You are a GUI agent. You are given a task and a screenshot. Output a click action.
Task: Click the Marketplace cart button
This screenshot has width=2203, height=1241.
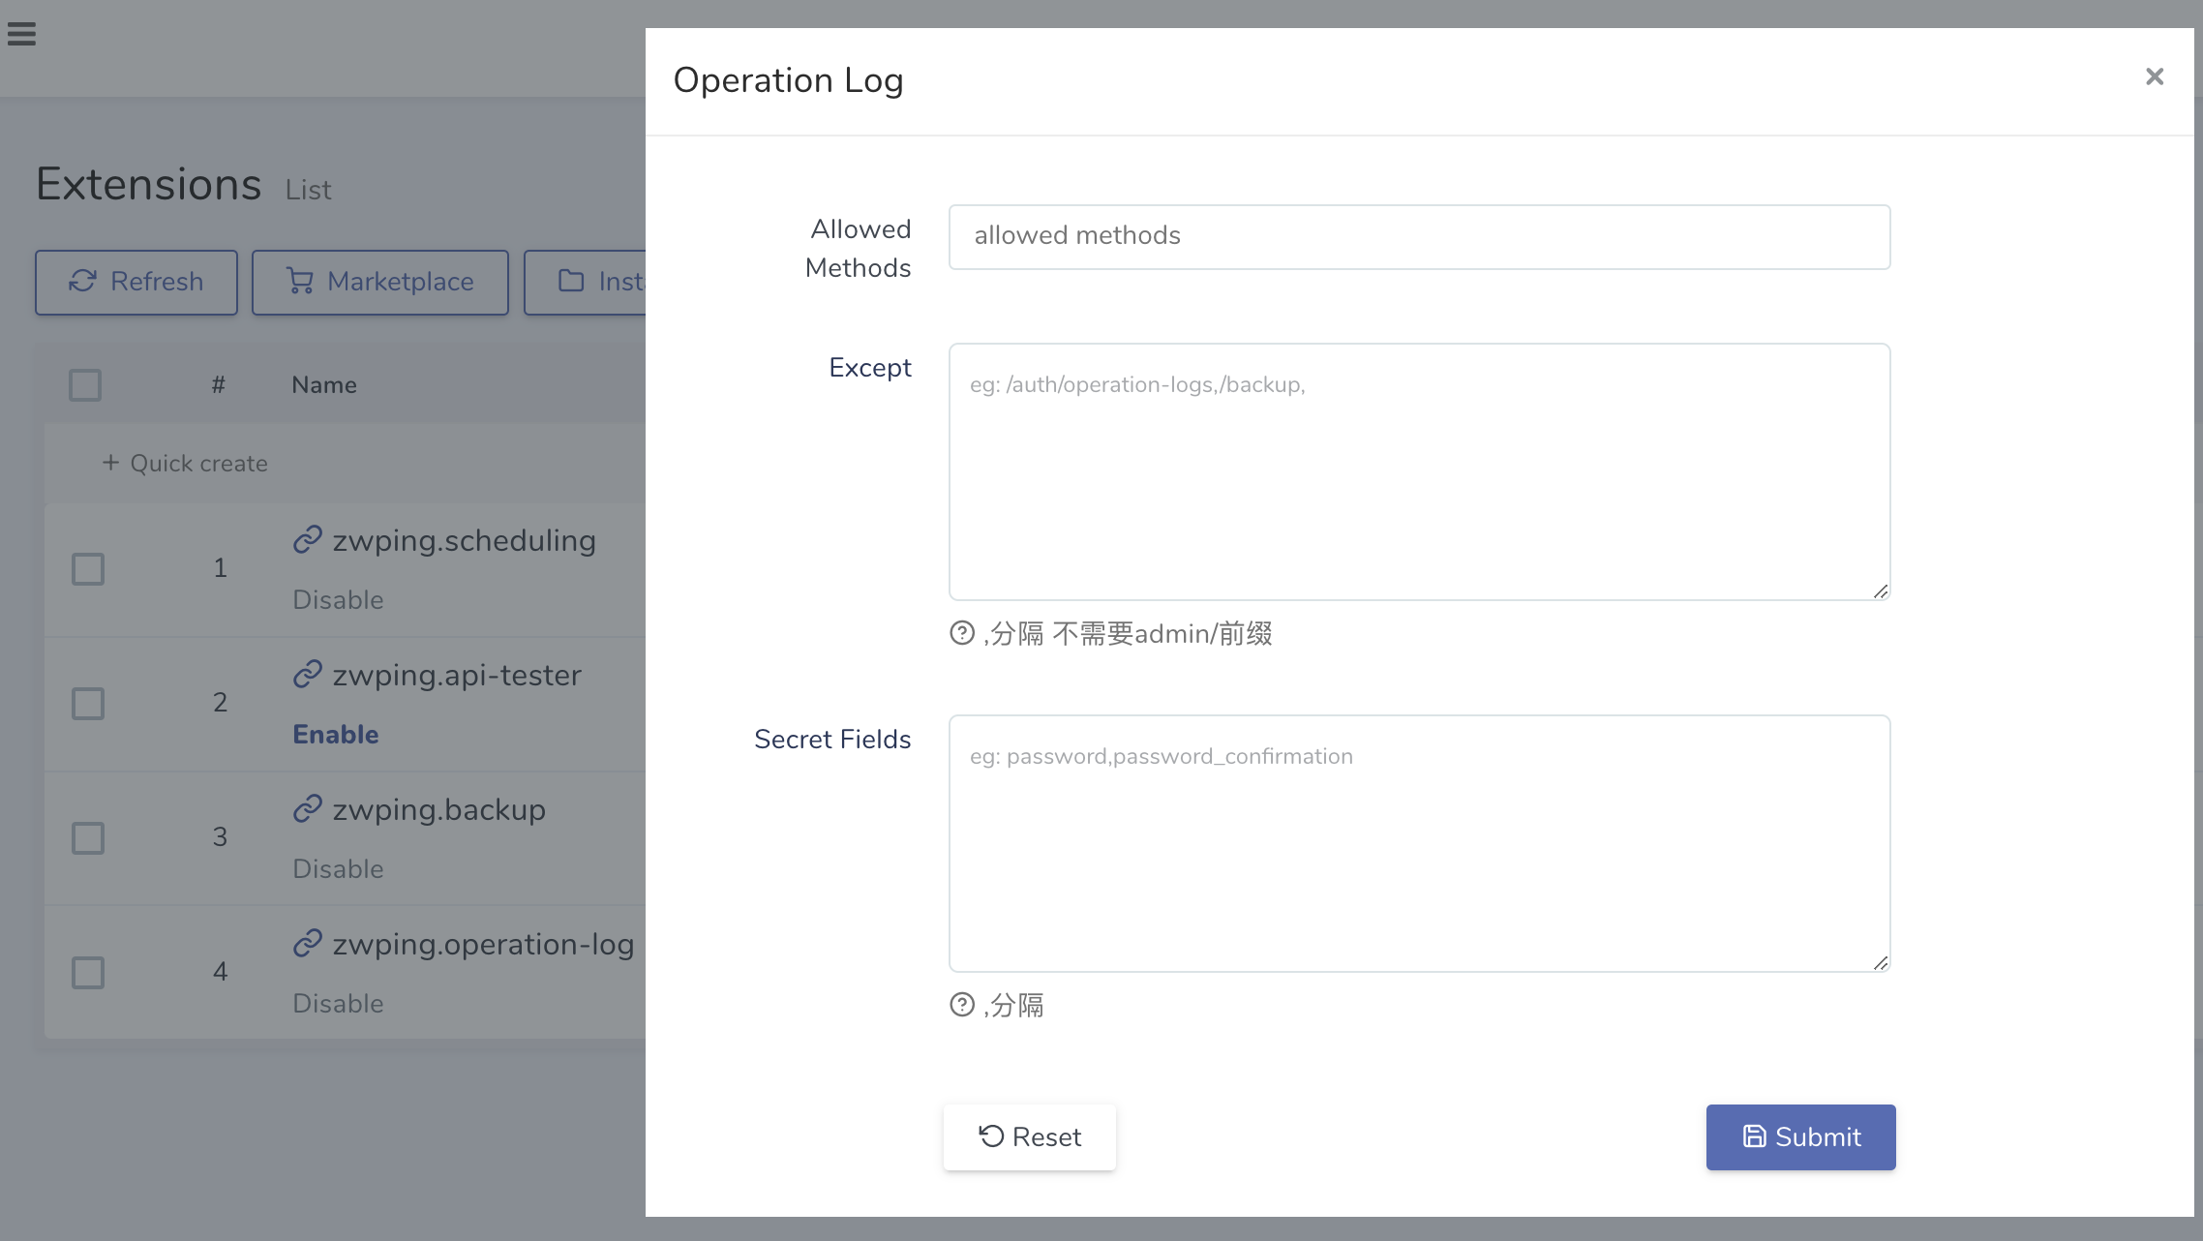click(x=379, y=282)
